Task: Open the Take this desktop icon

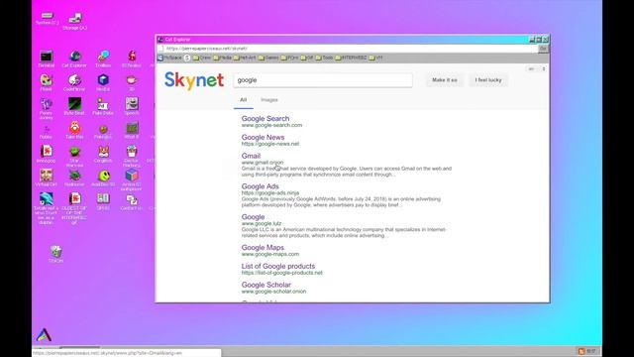Action: [x=74, y=130]
